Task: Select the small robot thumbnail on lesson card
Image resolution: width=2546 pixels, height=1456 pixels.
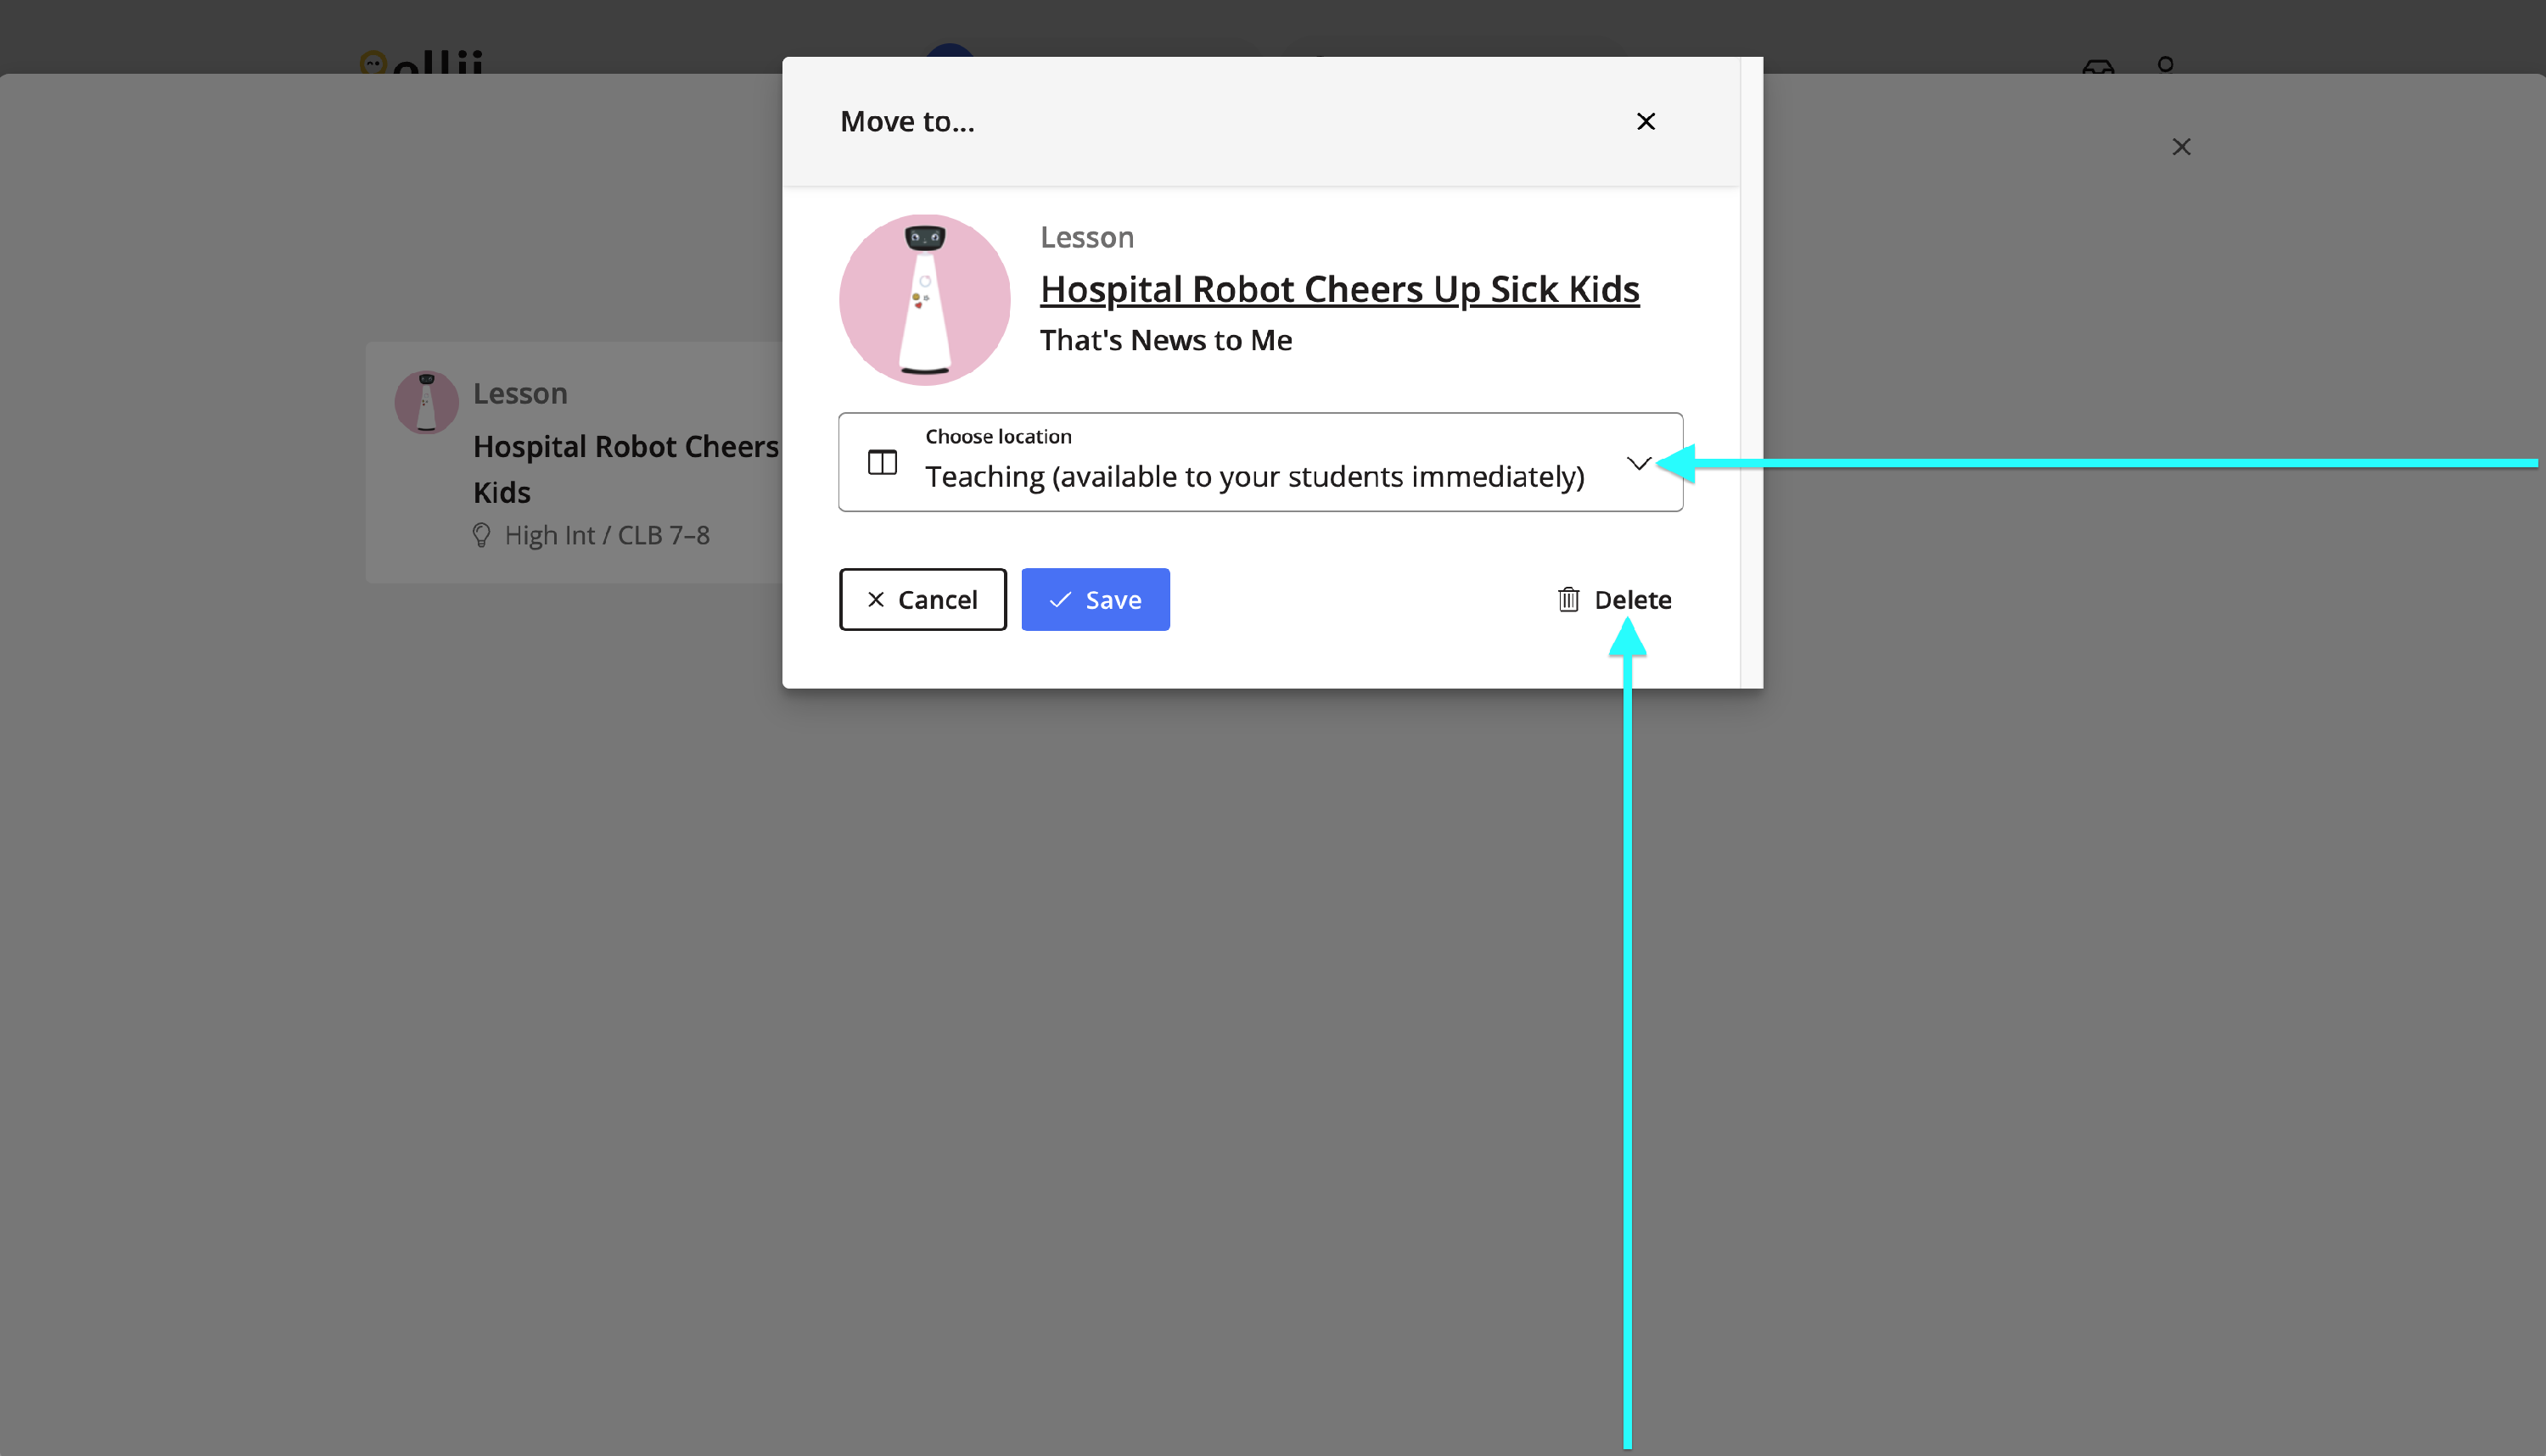Action: click(x=426, y=402)
